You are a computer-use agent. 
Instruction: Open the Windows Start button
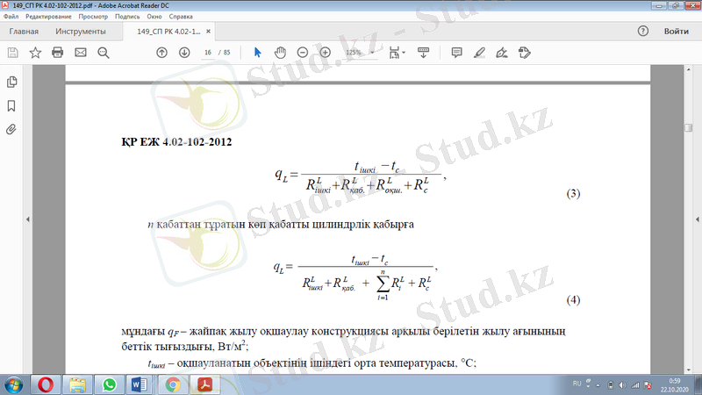coord(13,384)
